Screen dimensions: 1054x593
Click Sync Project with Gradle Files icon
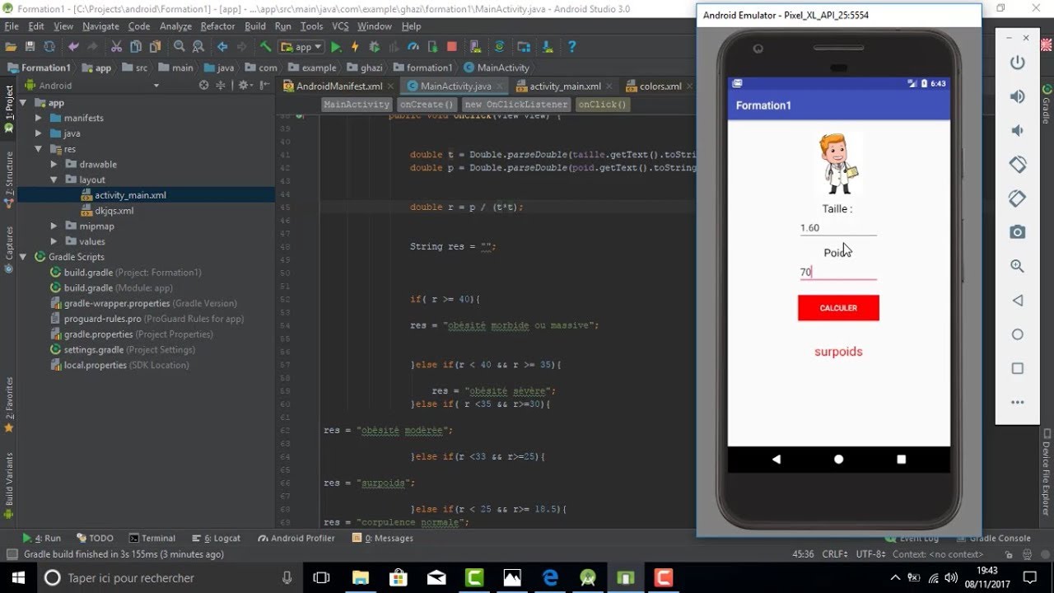click(x=499, y=47)
